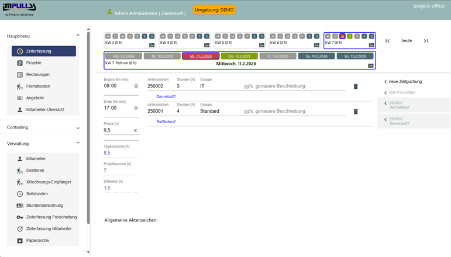Collapse the Hauptmenü section
451x257 pixels.
[78, 36]
